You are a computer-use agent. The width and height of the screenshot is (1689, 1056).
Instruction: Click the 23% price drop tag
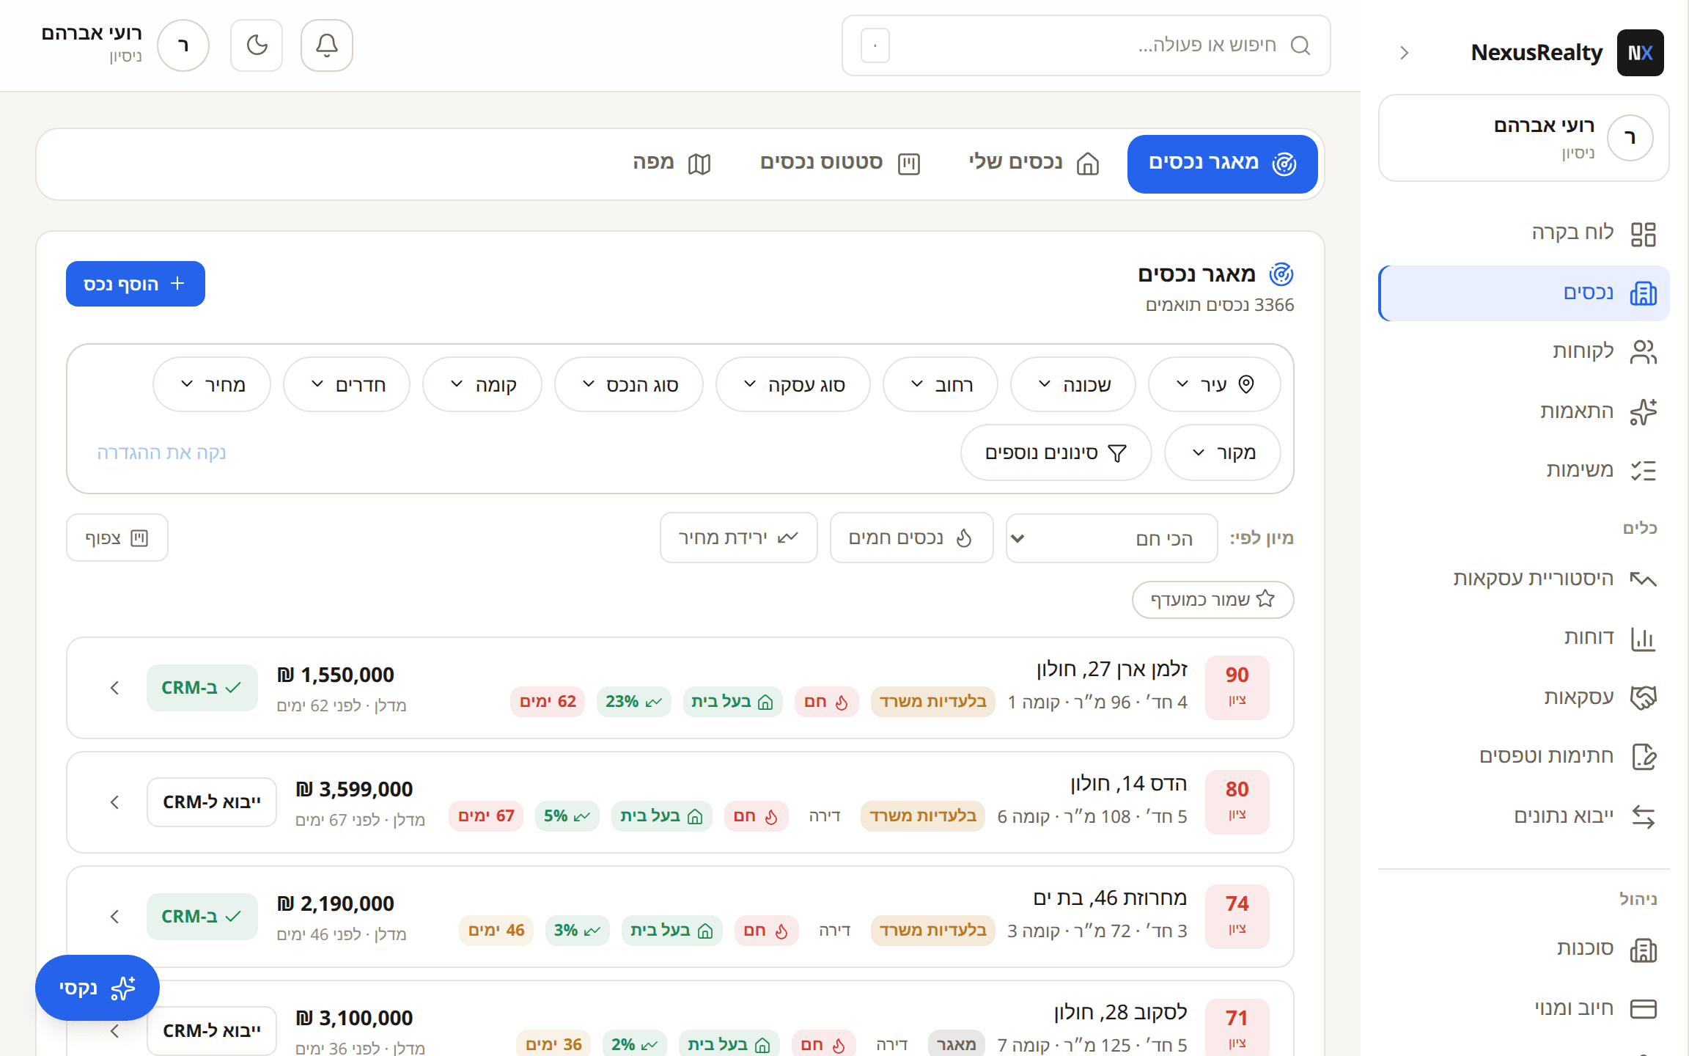pyautogui.click(x=633, y=702)
